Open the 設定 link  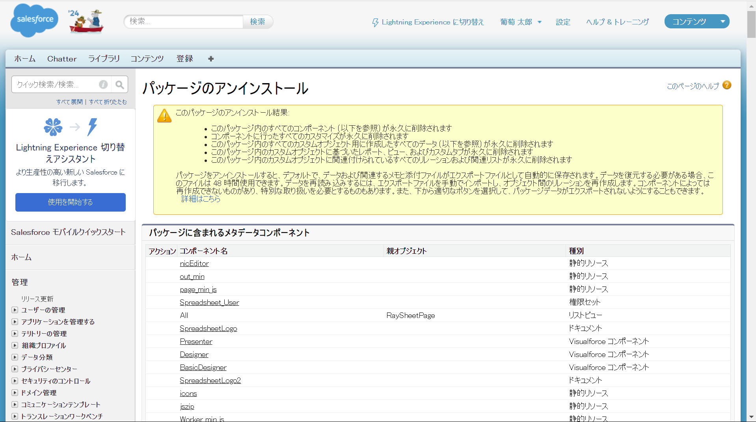pos(563,22)
